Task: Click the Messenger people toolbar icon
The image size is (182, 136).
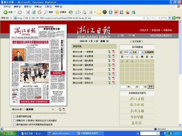Action: 134,12
